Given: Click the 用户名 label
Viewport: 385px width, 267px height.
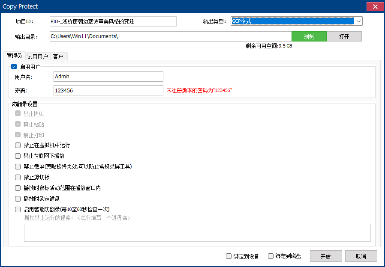Looking at the screenshot, I should pos(23,77).
